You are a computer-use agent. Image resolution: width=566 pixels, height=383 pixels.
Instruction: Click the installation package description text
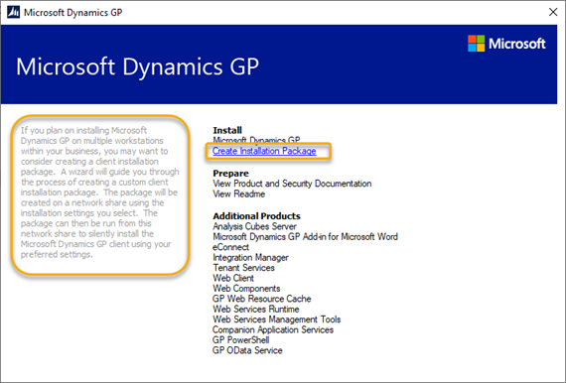(x=100, y=192)
